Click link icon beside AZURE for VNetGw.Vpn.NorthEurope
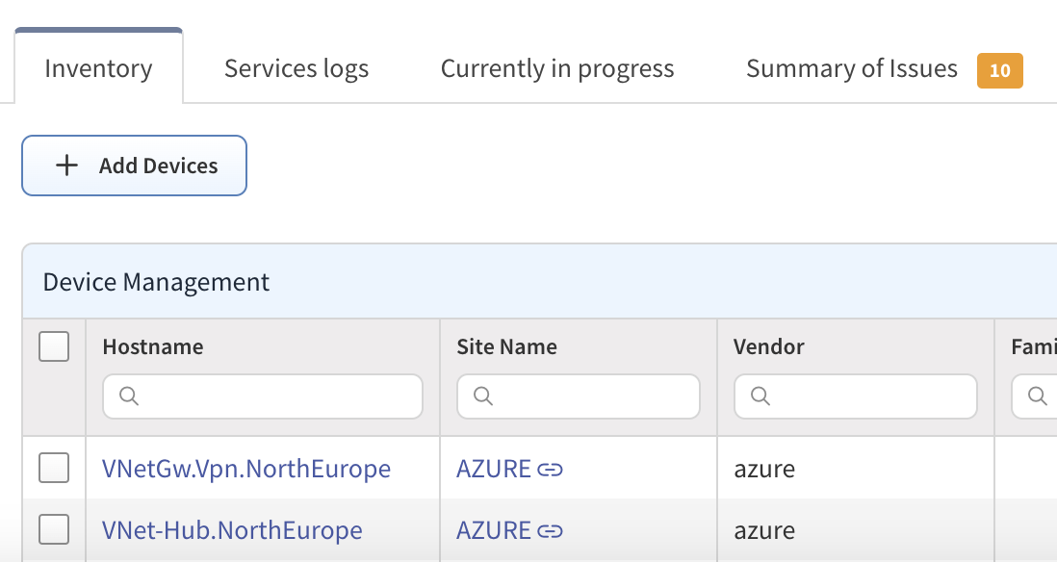The width and height of the screenshot is (1057, 562). pos(550,470)
